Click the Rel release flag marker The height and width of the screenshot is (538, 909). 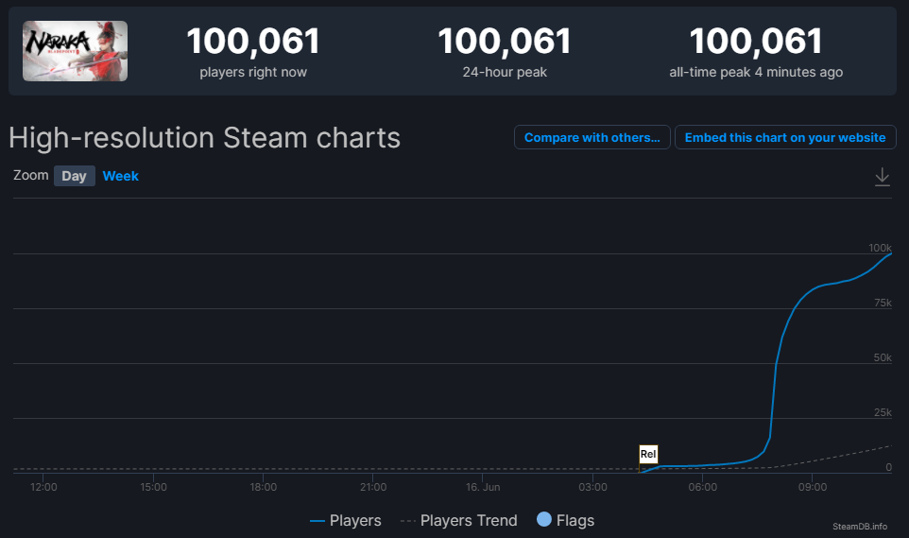click(648, 454)
